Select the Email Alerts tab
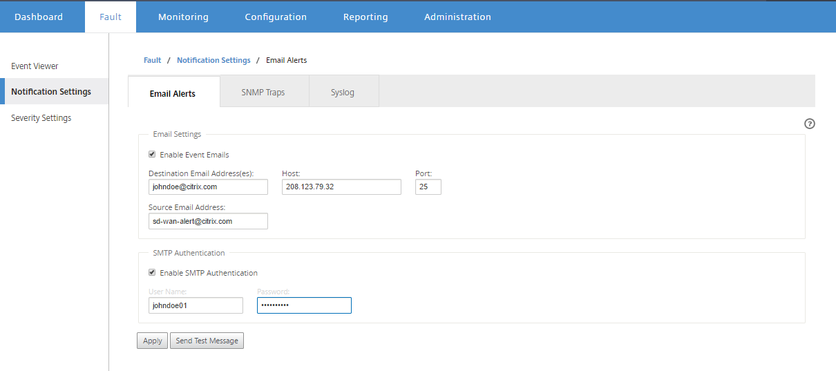Image resolution: width=836 pixels, height=371 pixels. tap(173, 93)
